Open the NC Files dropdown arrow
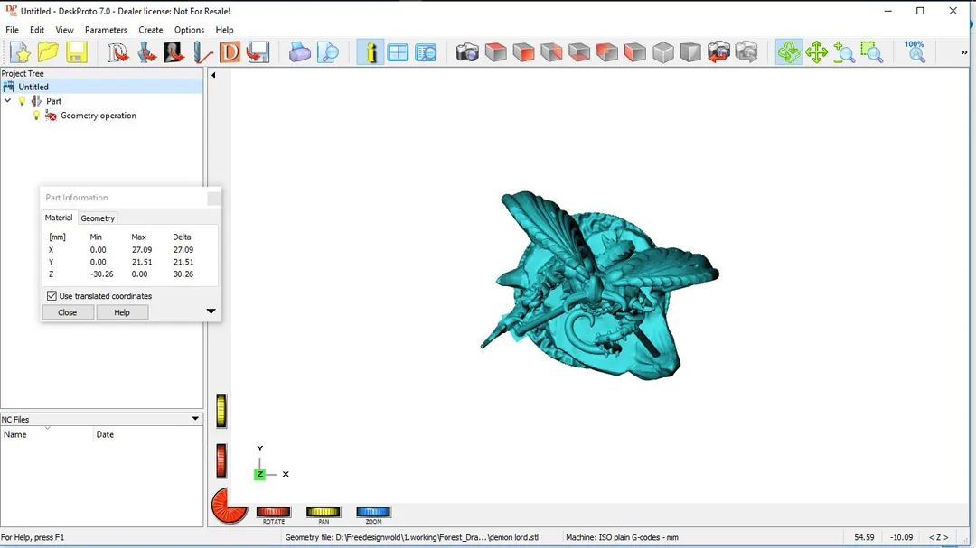Viewport: 976px width, 548px height. pos(195,419)
